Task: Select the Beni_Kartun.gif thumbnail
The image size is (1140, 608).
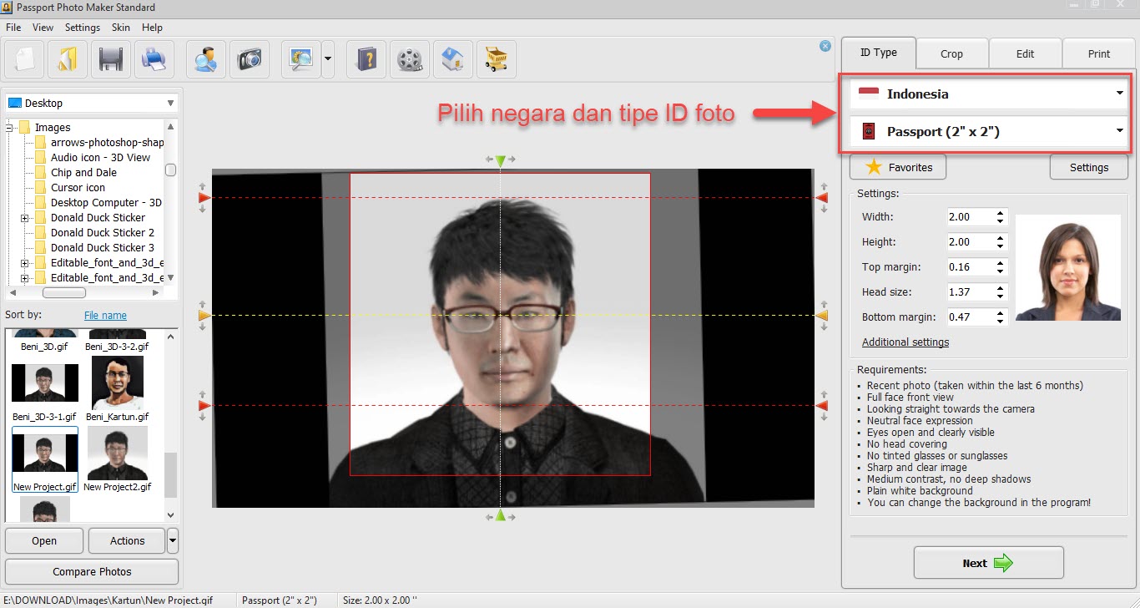Action: (118, 383)
